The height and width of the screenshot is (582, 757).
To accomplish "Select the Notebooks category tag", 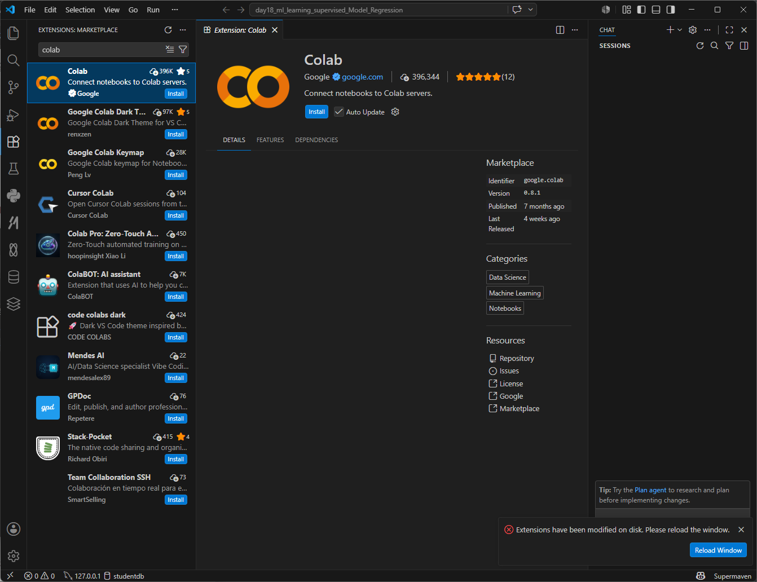I will (x=505, y=308).
